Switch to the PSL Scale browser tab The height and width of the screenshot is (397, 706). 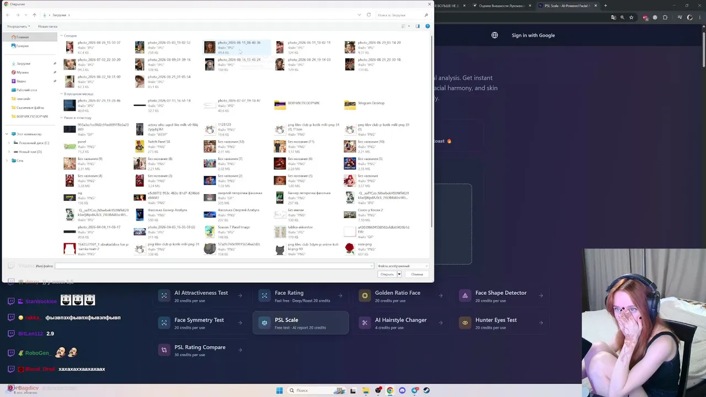567,6
